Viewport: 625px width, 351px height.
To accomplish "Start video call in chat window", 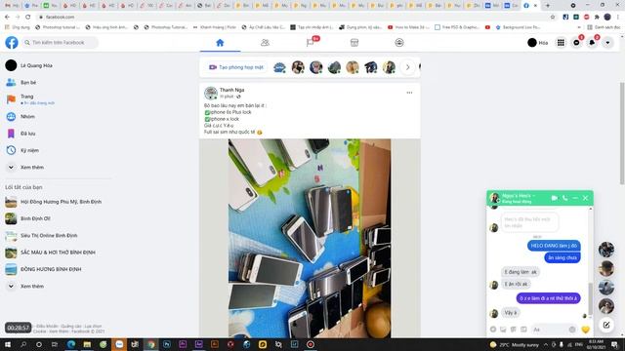I will 555,198.
